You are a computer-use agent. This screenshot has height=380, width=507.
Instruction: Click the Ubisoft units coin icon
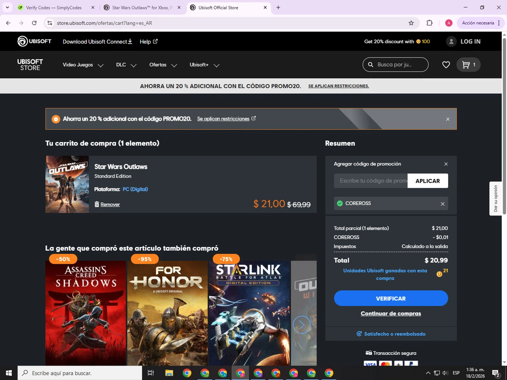439,274
